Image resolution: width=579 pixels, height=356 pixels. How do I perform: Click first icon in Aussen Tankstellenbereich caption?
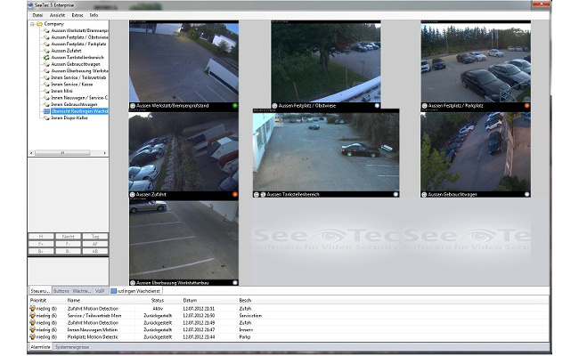257,194
